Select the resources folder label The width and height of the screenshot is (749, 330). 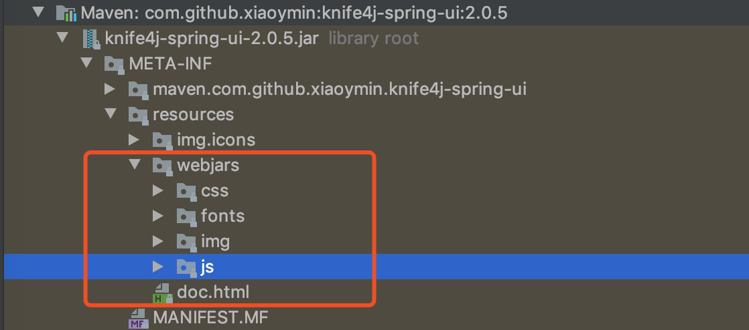pos(193,114)
